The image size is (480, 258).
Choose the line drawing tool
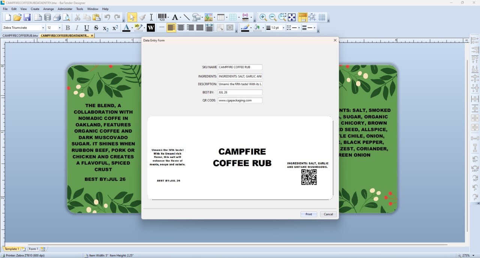coord(186,17)
